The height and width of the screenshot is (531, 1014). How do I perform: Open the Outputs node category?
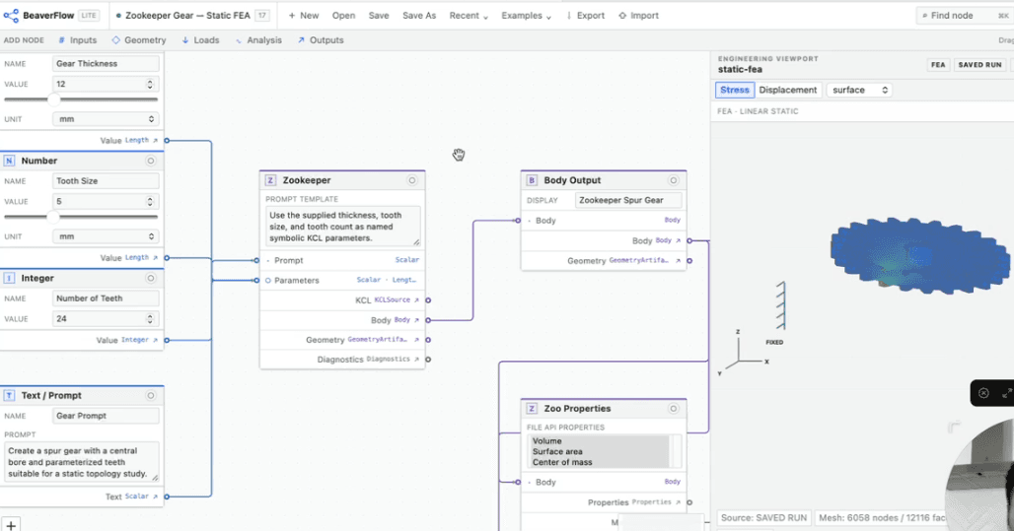[x=321, y=40]
